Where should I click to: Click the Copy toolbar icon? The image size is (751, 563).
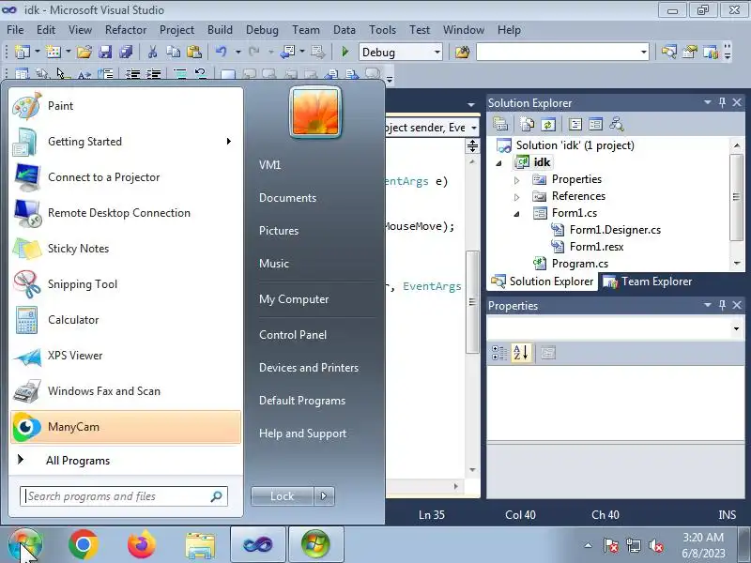(x=174, y=52)
